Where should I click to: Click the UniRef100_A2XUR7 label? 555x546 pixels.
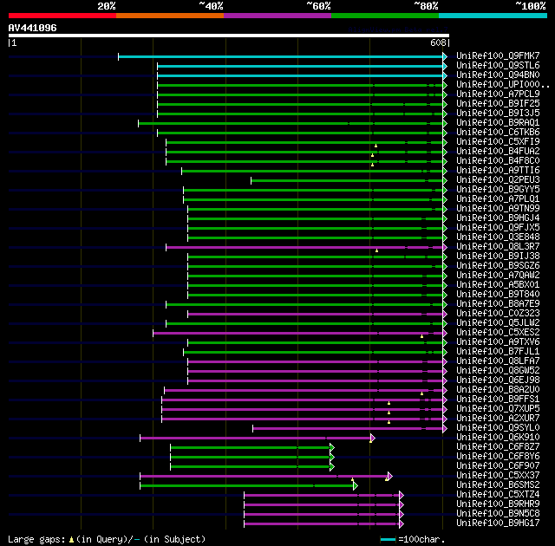point(498,419)
